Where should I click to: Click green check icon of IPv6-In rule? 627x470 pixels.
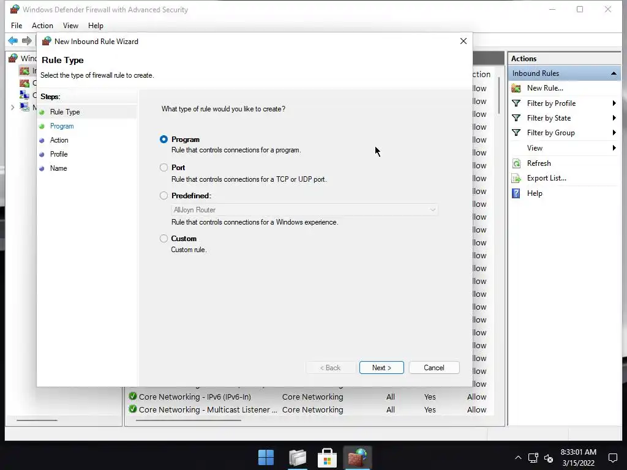point(133,397)
